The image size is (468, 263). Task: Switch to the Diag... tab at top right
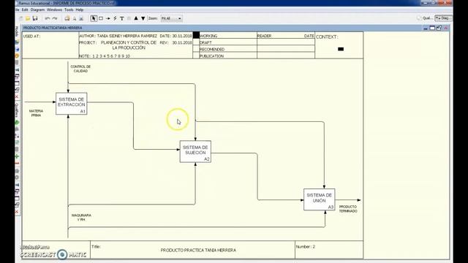pyautogui.click(x=443, y=18)
